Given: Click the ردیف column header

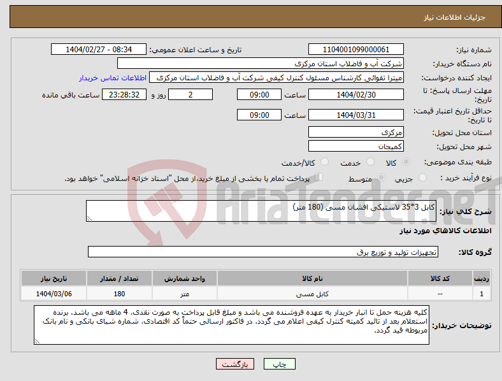Looking at the screenshot, I should (482, 278).
